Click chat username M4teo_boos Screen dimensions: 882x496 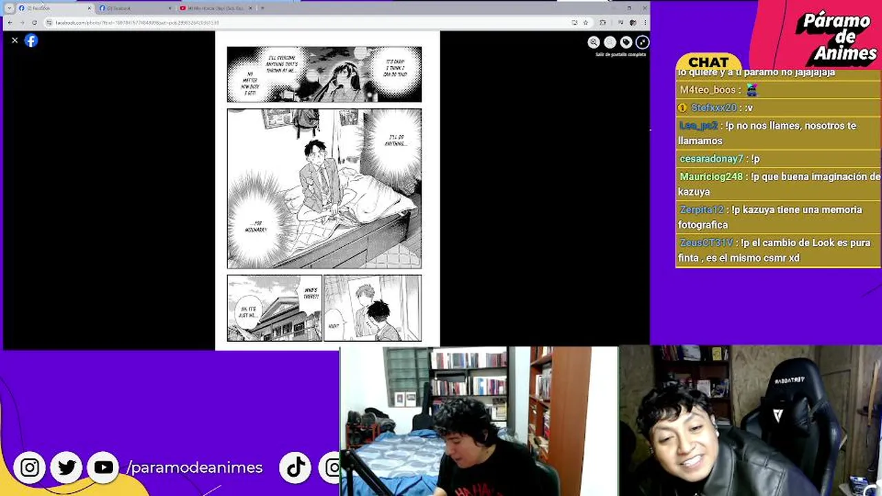[708, 90]
